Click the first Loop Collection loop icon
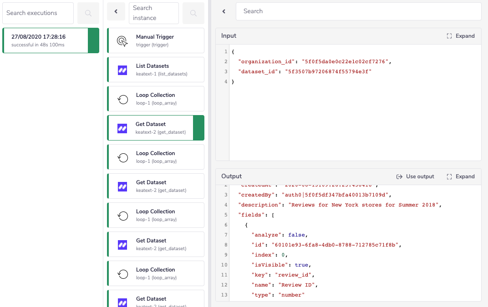Viewport: 488px width, 307px height. (x=122, y=99)
